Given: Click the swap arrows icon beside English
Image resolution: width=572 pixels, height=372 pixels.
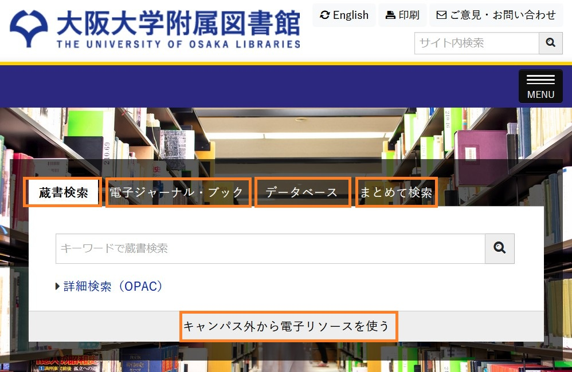Looking at the screenshot, I should point(325,15).
